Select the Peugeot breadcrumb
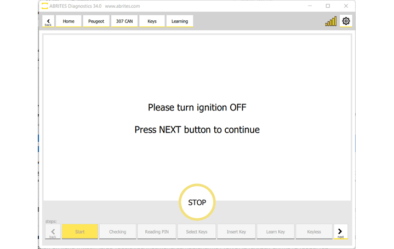This screenshot has width=394, height=249. click(x=96, y=21)
